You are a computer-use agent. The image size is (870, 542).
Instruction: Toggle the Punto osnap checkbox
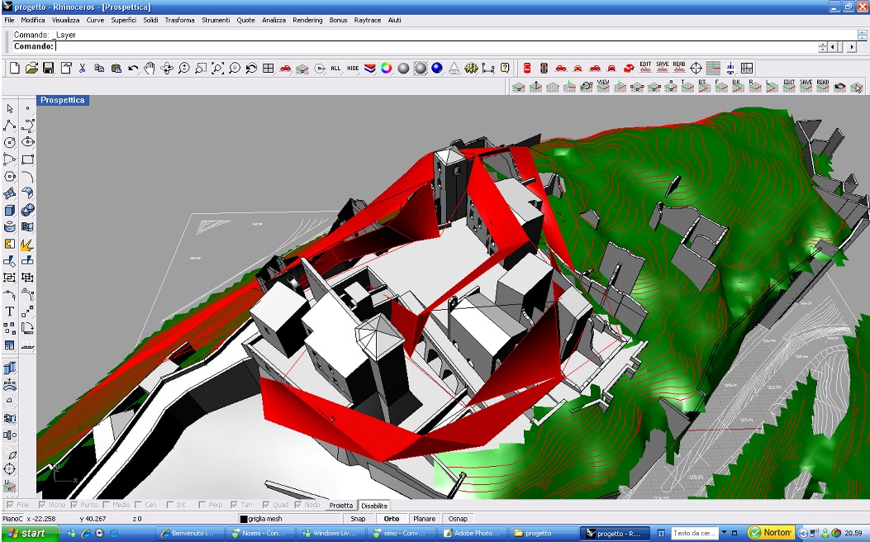74,505
